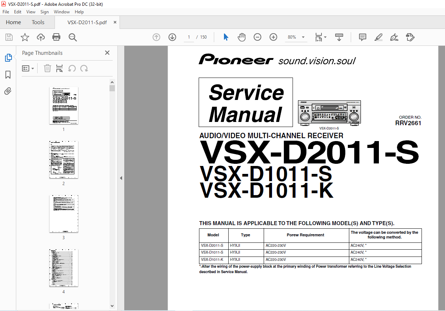Open the Help menu
This screenshot has width=445, height=311.
coord(79,12)
